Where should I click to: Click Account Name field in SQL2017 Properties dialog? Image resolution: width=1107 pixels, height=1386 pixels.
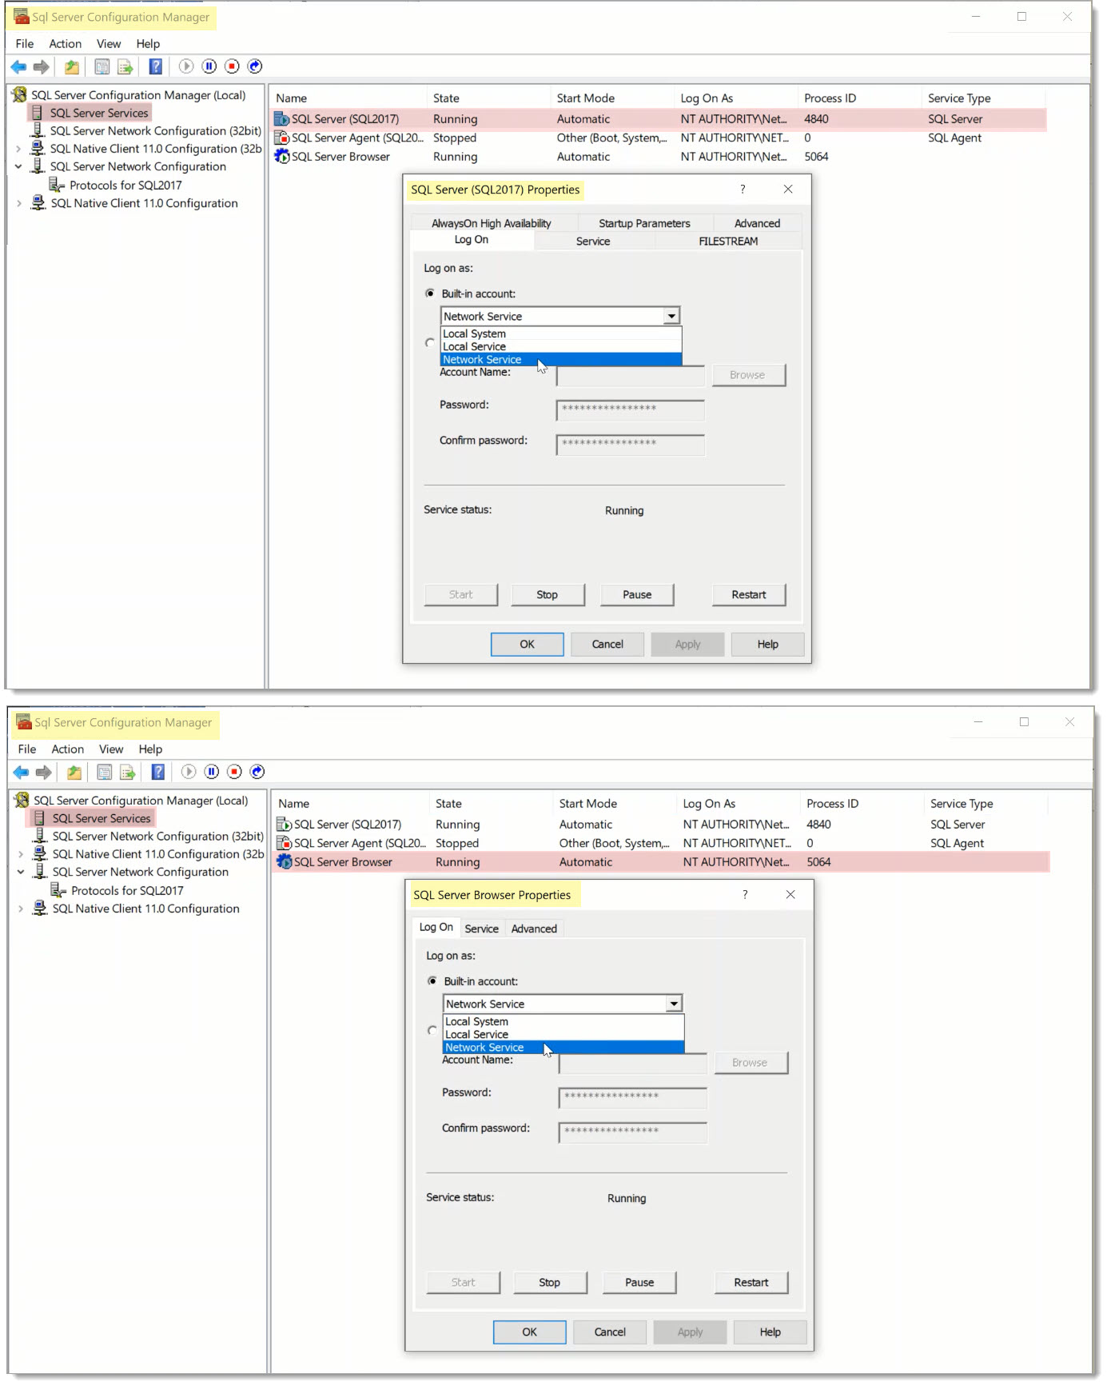click(631, 375)
